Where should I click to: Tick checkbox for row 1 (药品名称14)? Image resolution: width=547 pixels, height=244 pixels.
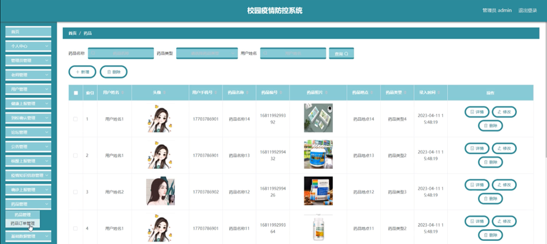click(x=75, y=119)
